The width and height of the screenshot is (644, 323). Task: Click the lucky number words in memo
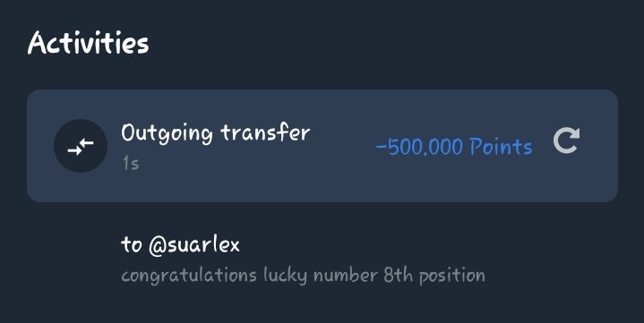pos(320,276)
